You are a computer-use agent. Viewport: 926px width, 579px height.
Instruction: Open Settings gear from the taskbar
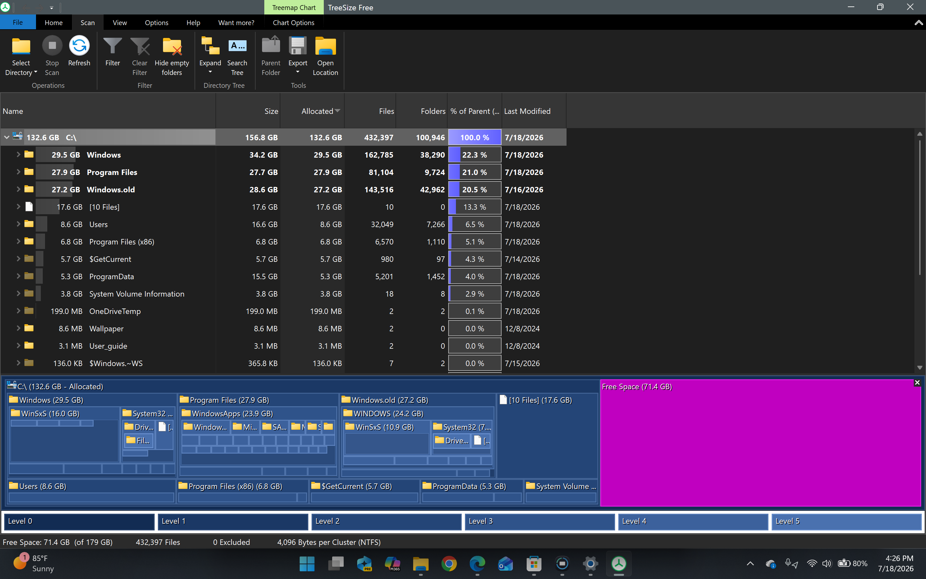tap(590, 564)
